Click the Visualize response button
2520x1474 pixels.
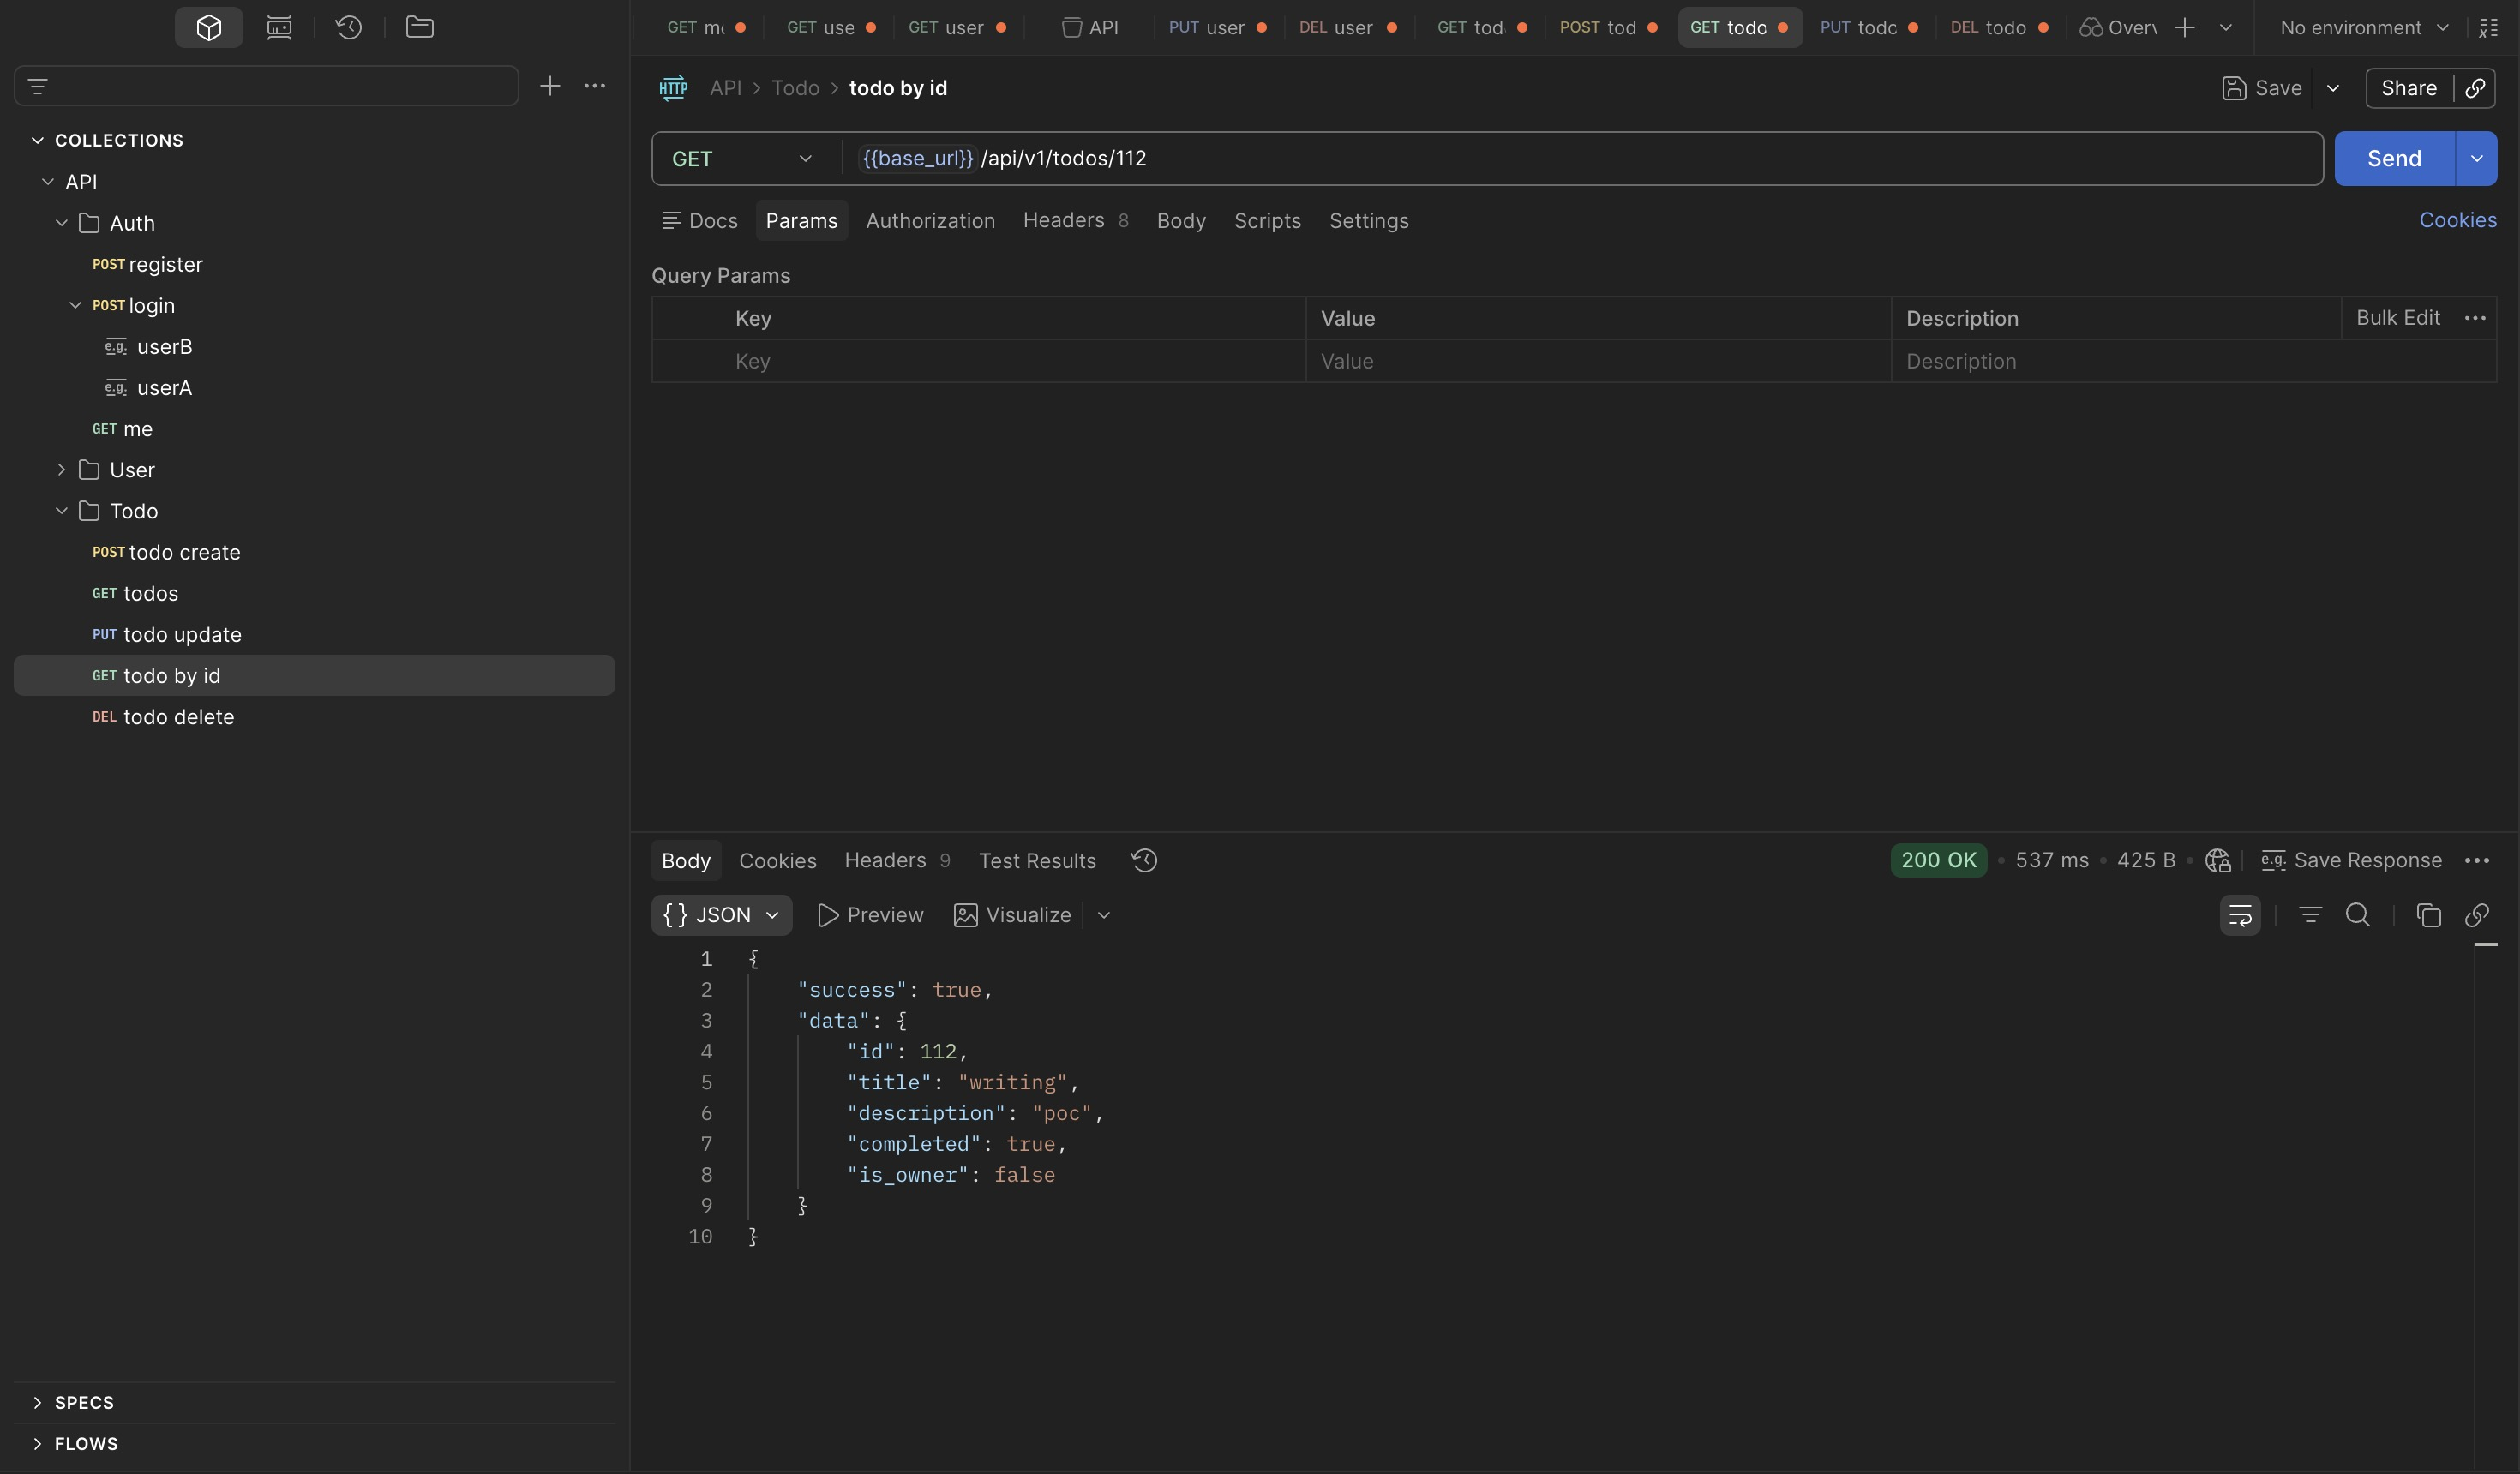pyautogui.click(x=1012, y=915)
